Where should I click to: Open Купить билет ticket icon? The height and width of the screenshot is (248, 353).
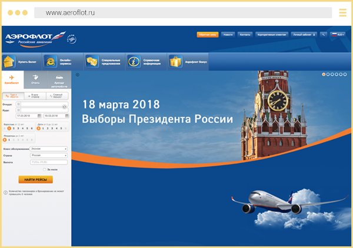point(9,61)
